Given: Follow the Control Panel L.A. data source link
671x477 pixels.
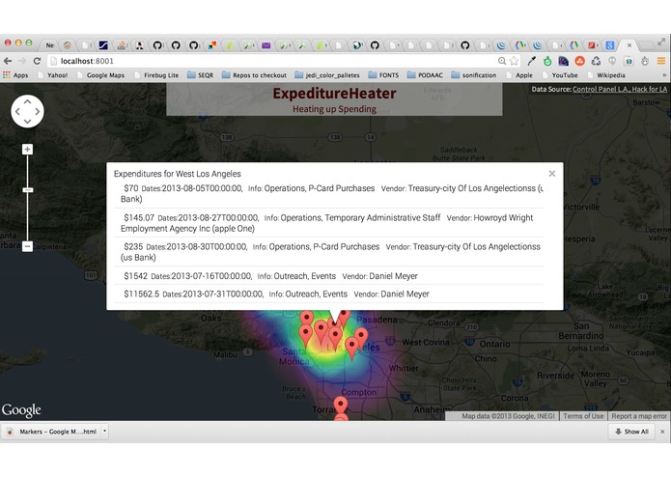Looking at the screenshot, I should click(x=601, y=90).
